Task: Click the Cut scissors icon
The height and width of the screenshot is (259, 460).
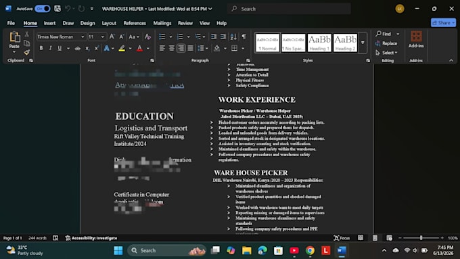Action: click(x=26, y=34)
